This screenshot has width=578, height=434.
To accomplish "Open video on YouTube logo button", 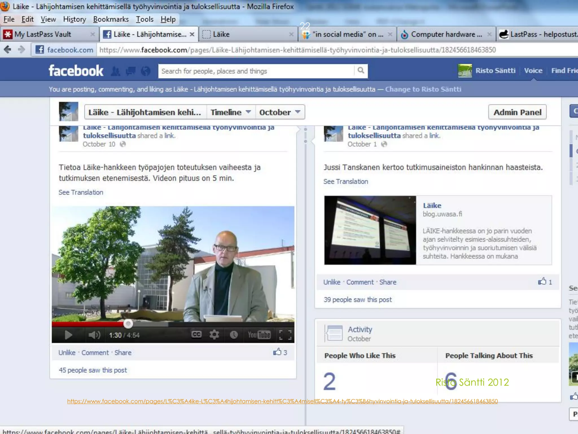I will point(259,335).
